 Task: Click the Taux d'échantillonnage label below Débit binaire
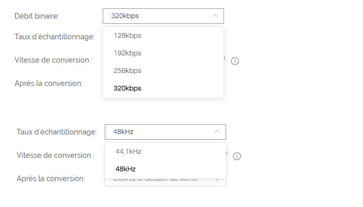coord(54,37)
